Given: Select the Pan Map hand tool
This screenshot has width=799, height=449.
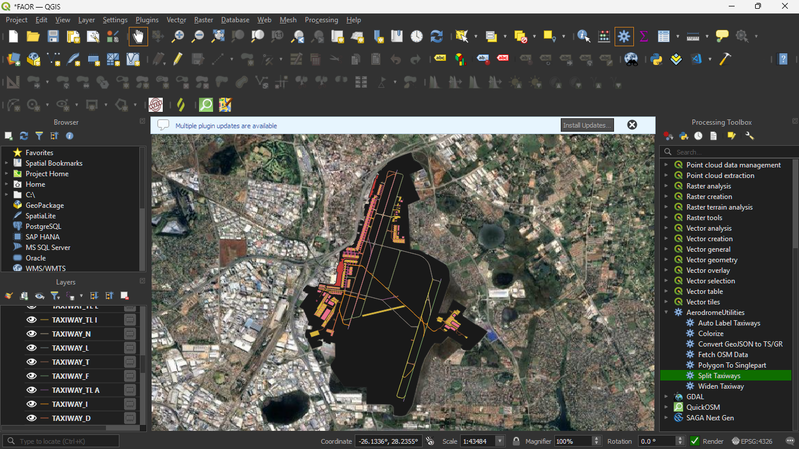Looking at the screenshot, I should click(x=138, y=36).
